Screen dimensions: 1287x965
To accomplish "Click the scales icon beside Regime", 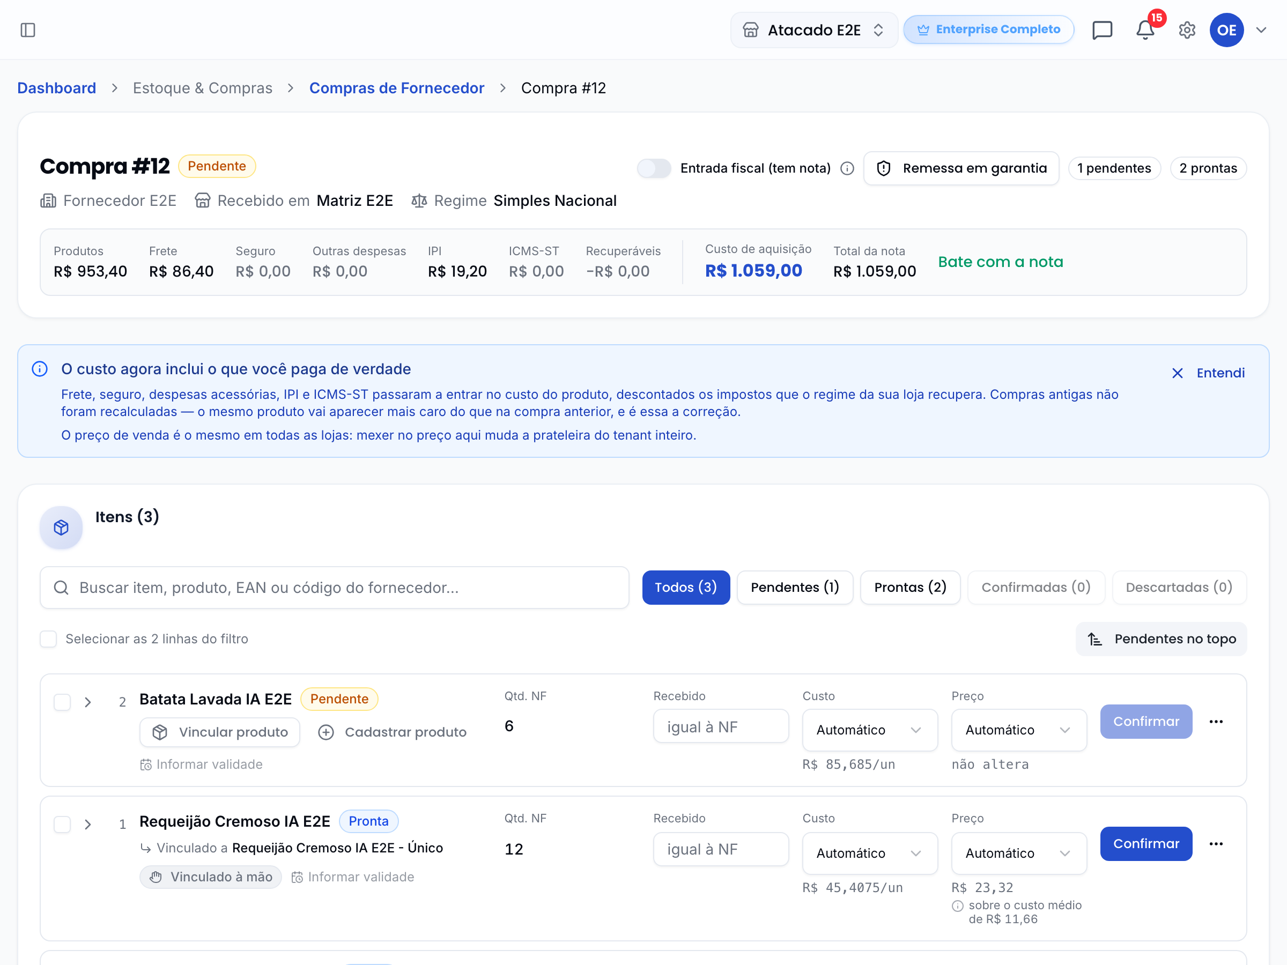I will click(x=419, y=201).
